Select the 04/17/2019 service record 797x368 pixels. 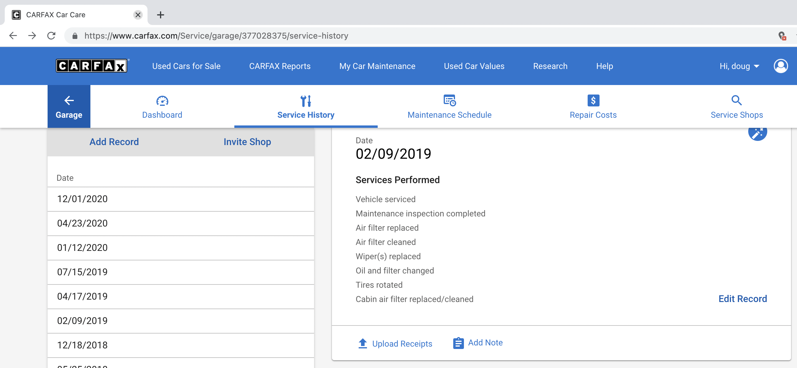point(181,297)
